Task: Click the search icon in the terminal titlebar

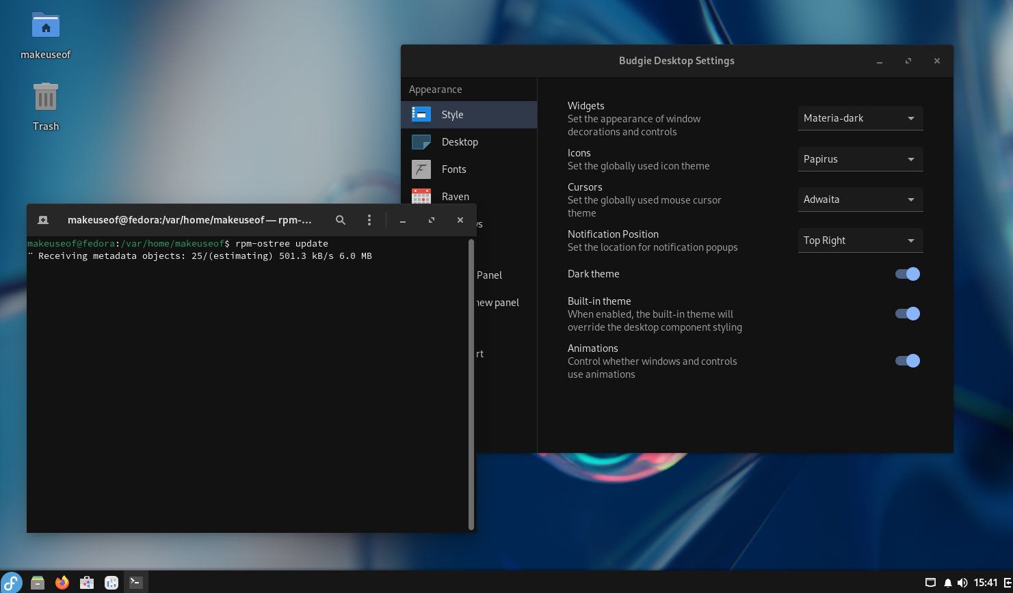Action: pos(340,220)
